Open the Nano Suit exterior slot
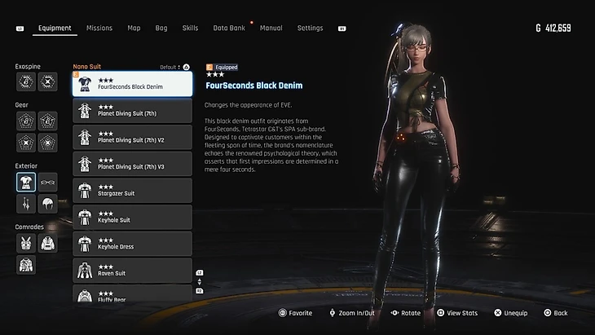 (26, 182)
